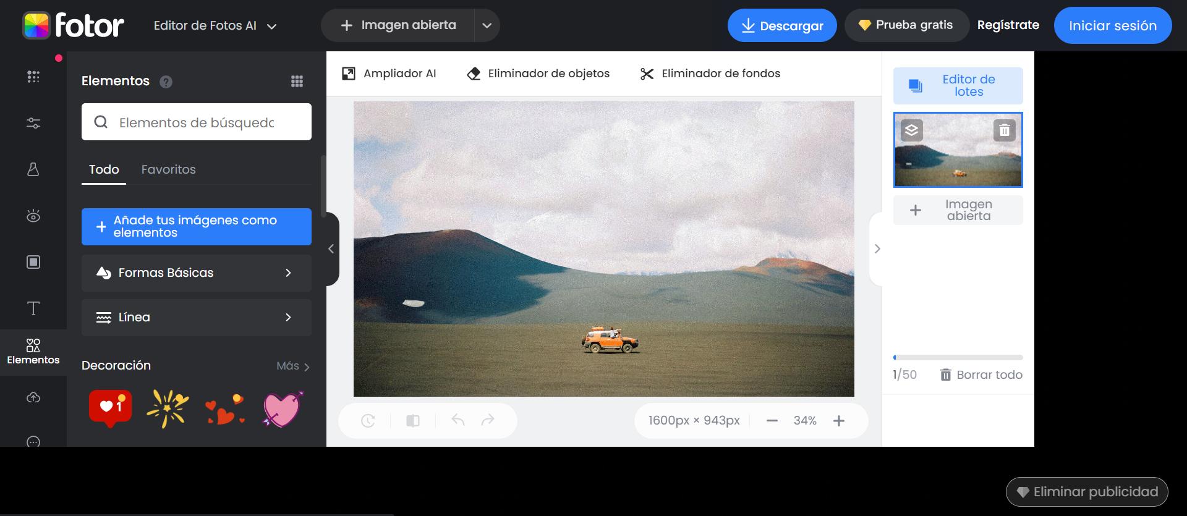
Task: Click Añade tus imágenes como elementos
Action: point(197,227)
